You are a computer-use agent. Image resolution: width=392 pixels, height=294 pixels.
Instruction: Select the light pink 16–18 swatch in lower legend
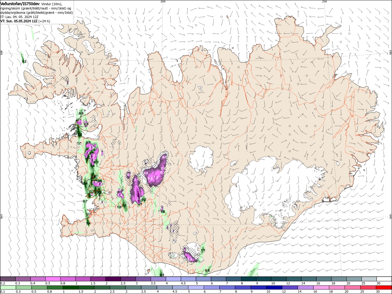321,288
